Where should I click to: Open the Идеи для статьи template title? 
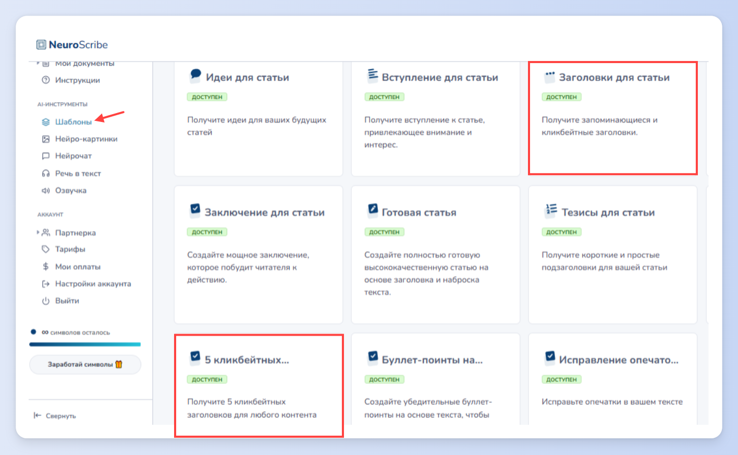point(248,78)
